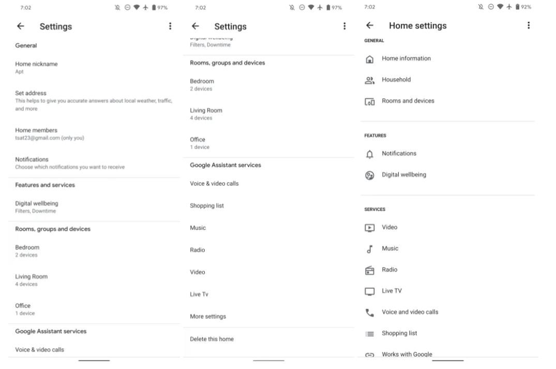Tap the Works with Google link icon
This screenshot has height=369, width=556.
coord(369,355)
